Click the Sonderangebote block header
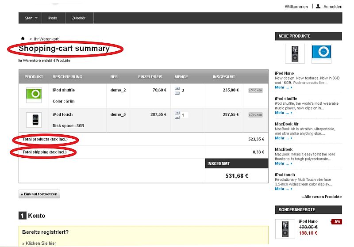 coord(308,210)
